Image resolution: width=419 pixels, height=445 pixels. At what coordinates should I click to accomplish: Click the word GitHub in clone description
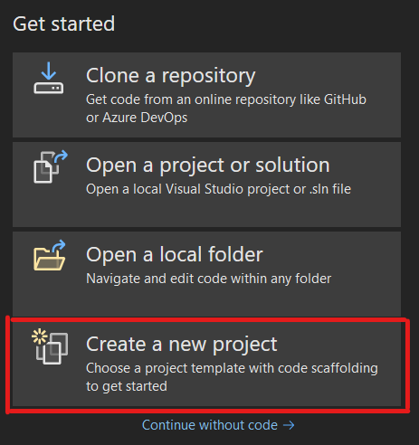pyautogui.click(x=345, y=99)
